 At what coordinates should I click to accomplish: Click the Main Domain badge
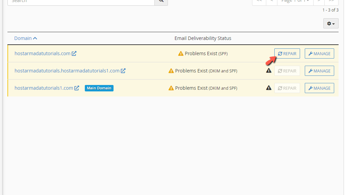point(99,88)
